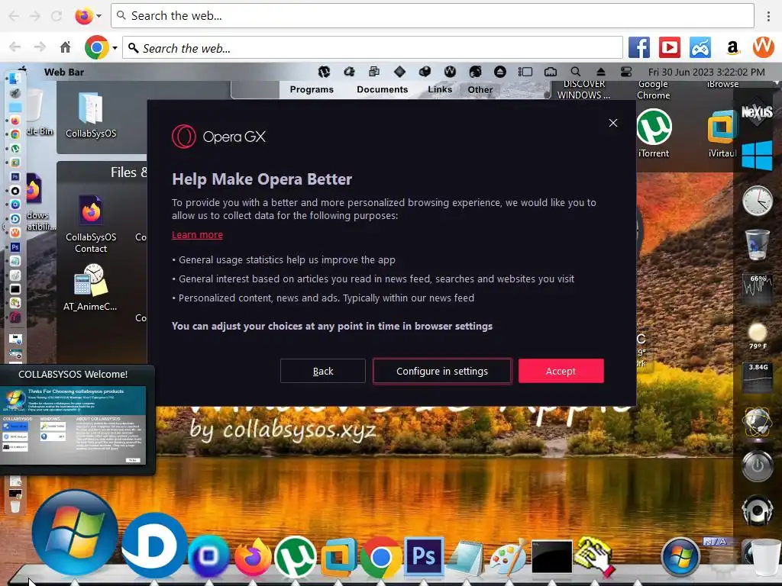Open the terminal window in dock

551,557
